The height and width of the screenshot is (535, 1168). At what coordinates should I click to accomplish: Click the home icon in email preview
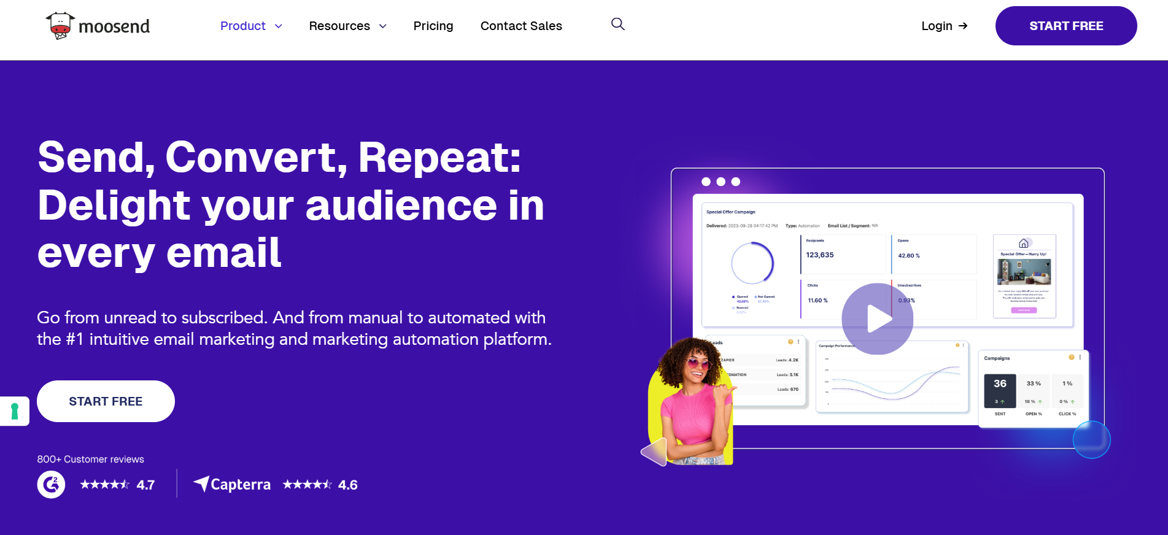1023,244
